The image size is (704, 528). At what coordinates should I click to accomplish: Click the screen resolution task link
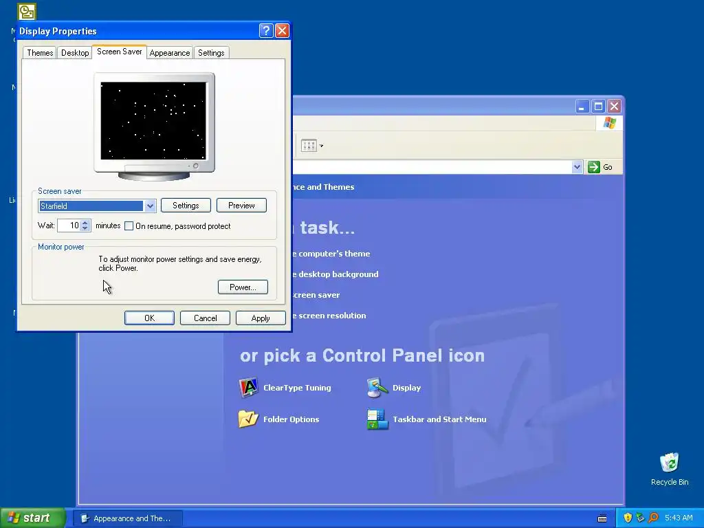(329, 316)
